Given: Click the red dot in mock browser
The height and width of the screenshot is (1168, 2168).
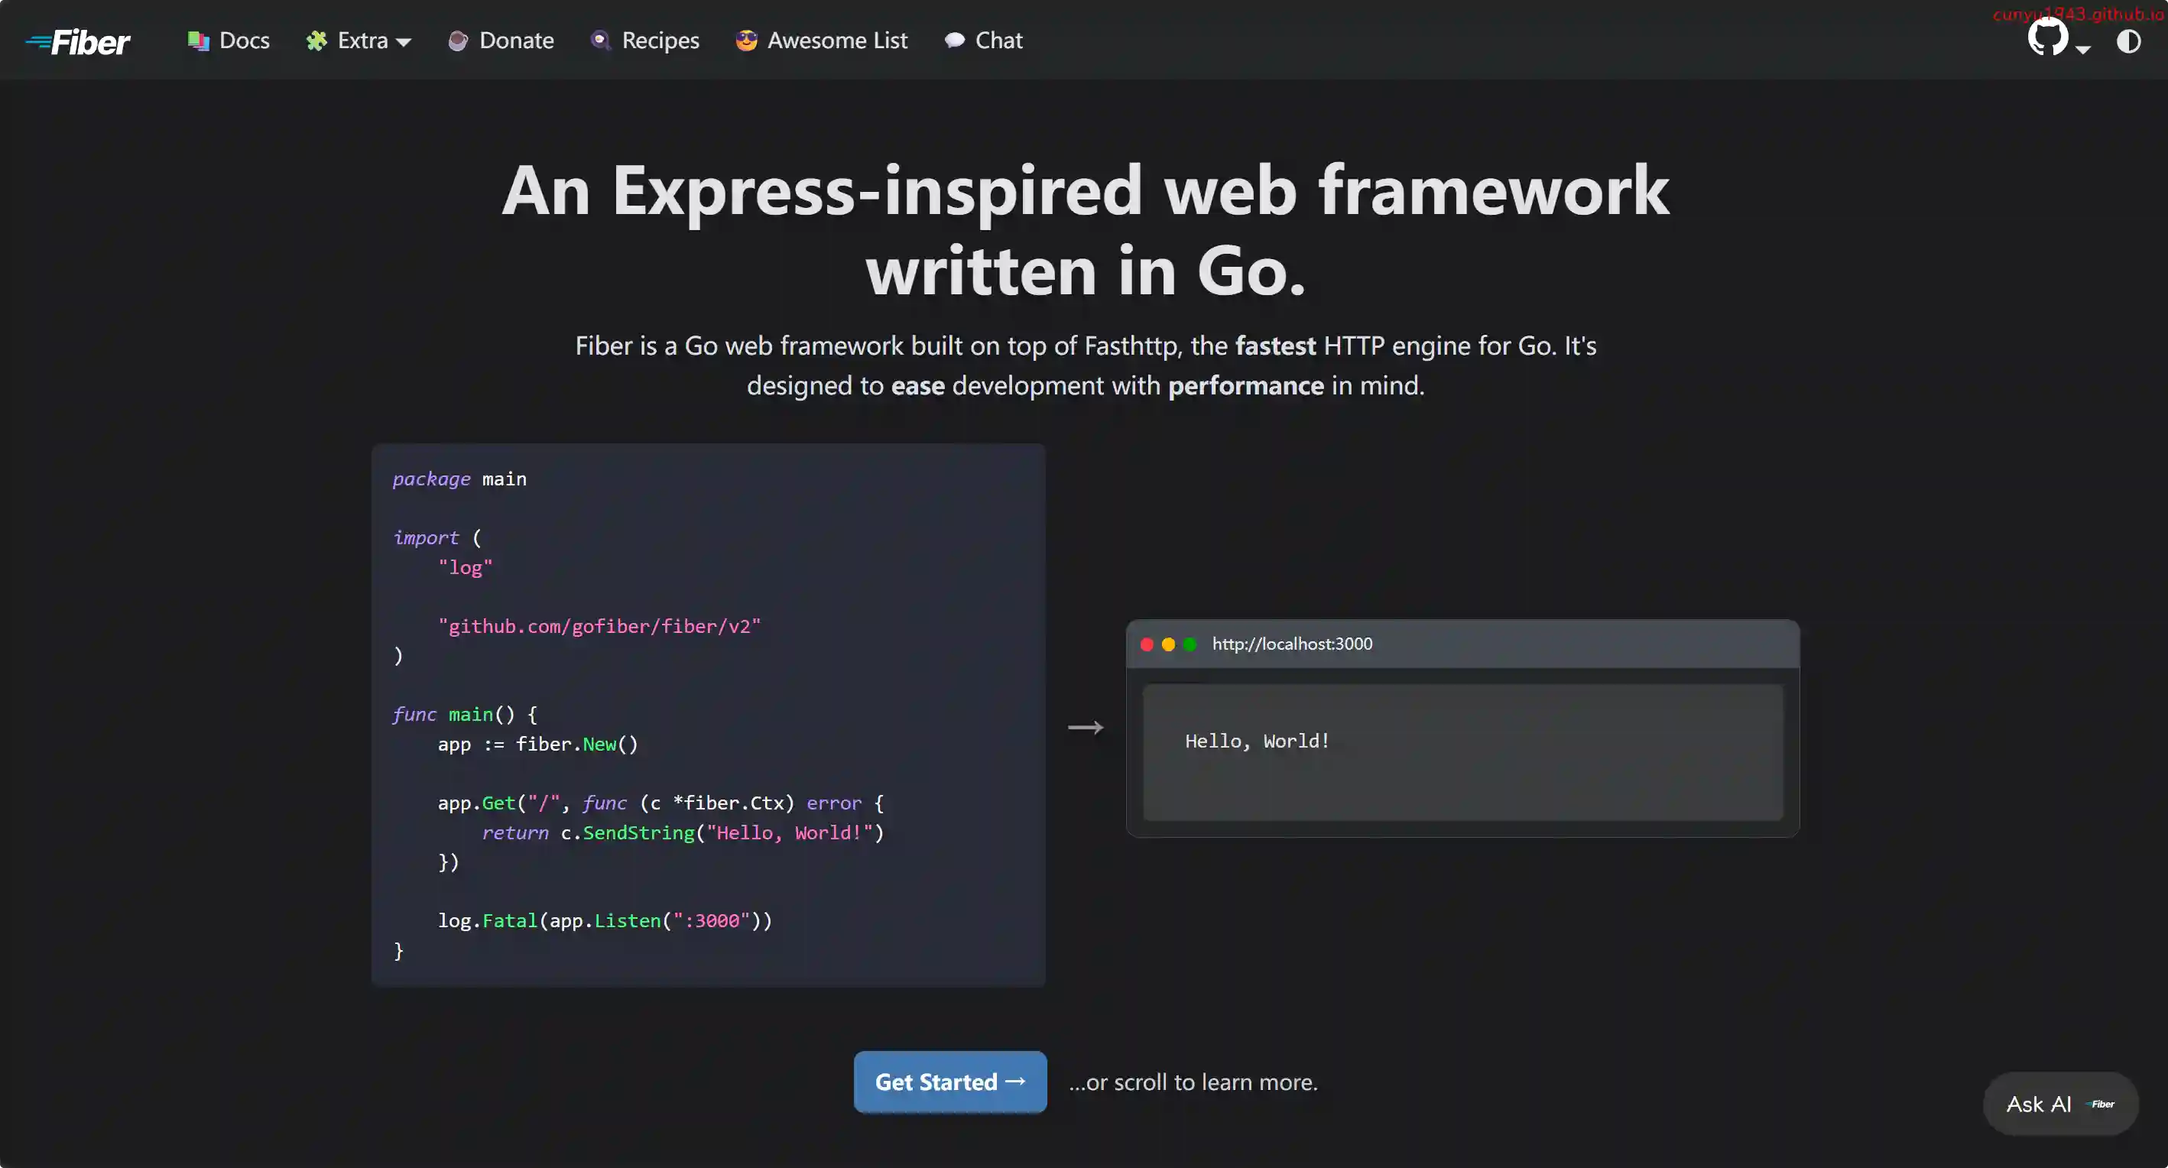Looking at the screenshot, I should click(x=1146, y=644).
